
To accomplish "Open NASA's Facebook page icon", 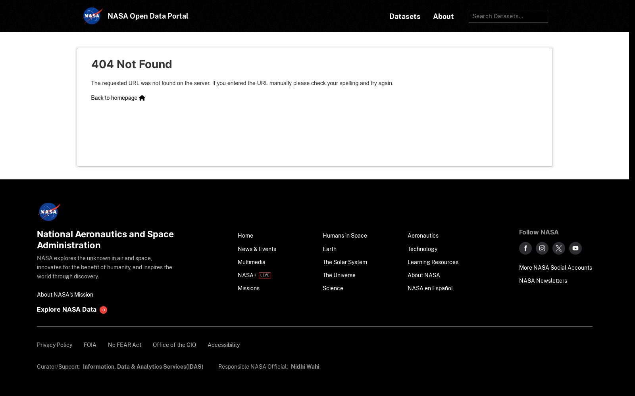I will [525, 248].
